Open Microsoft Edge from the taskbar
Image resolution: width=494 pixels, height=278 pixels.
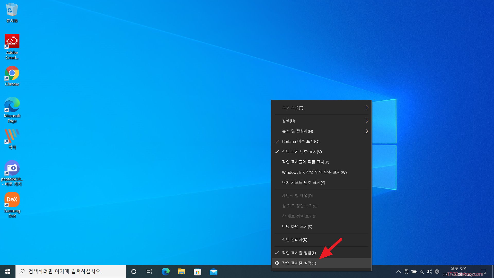pos(165,272)
